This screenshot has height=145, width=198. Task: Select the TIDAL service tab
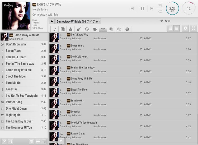pos(103,29)
